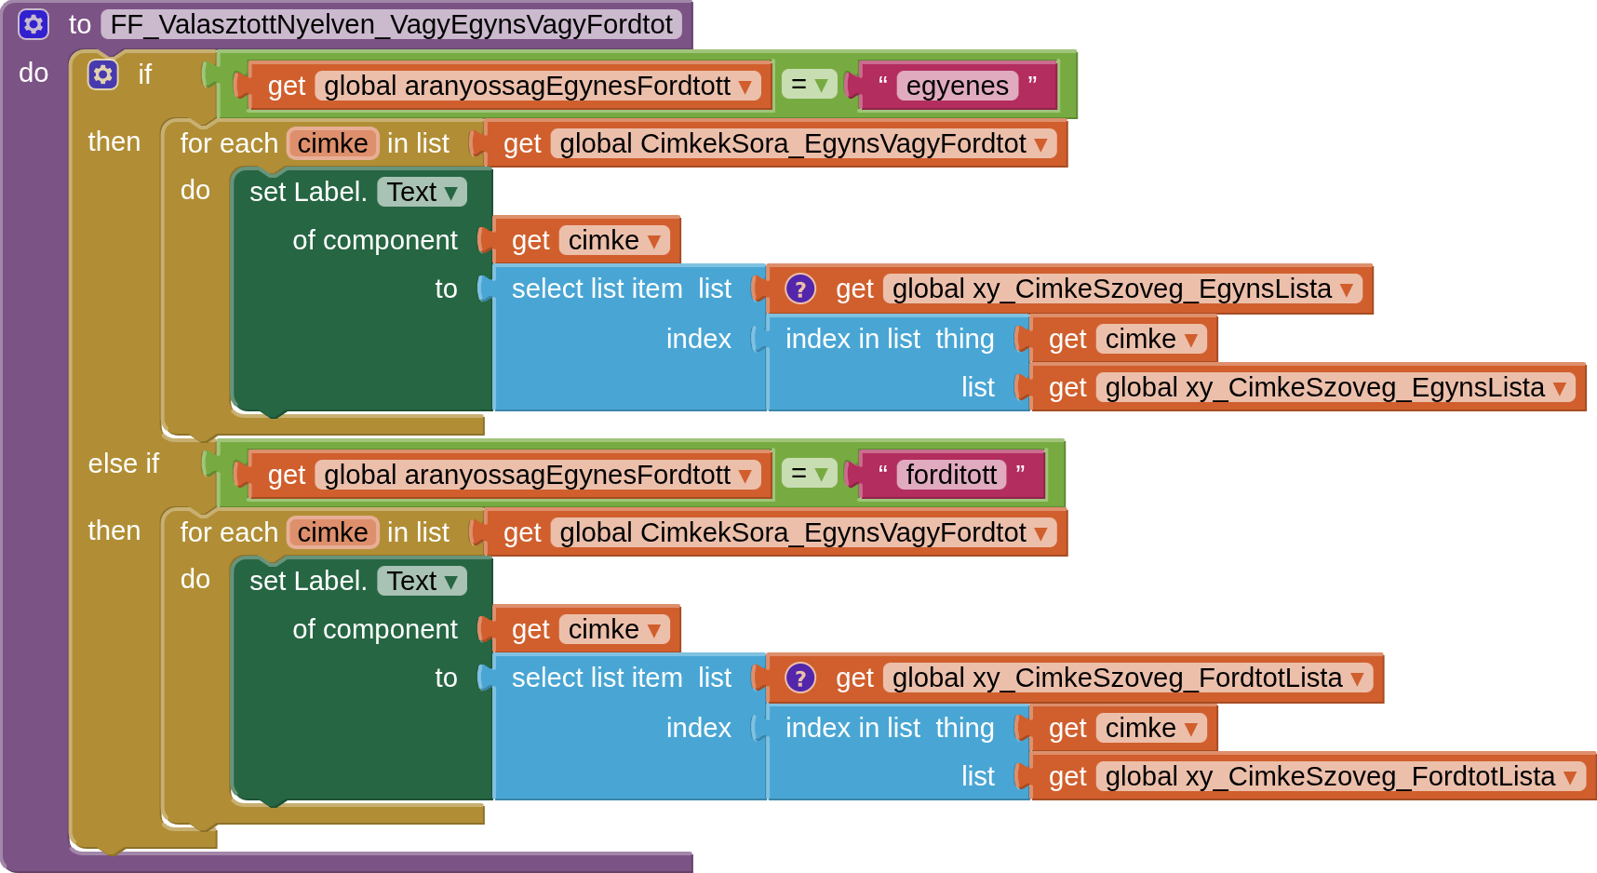Open equals operator dropdown before "egyenes"
The width and height of the screenshot is (1597, 873).
pos(808,86)
